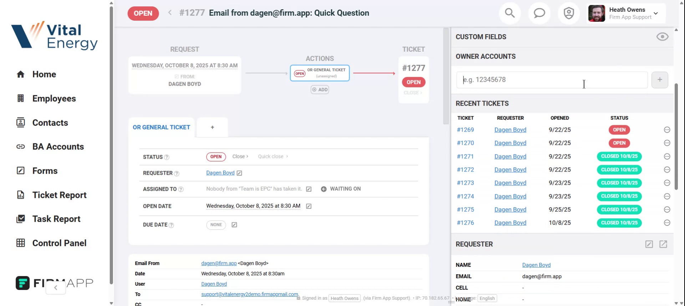Click the plus button for Owner Accounts
Viewport: 685px width, 306px height.
[659, 80]
